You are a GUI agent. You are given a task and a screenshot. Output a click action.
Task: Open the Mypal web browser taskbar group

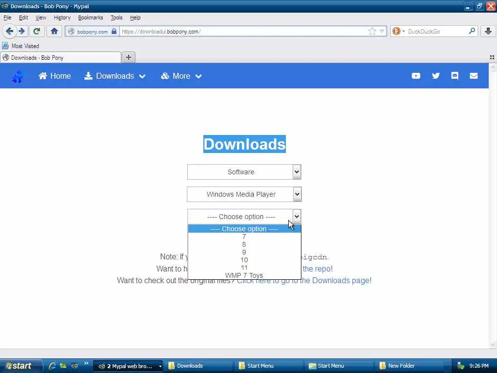tap(128, 366)
